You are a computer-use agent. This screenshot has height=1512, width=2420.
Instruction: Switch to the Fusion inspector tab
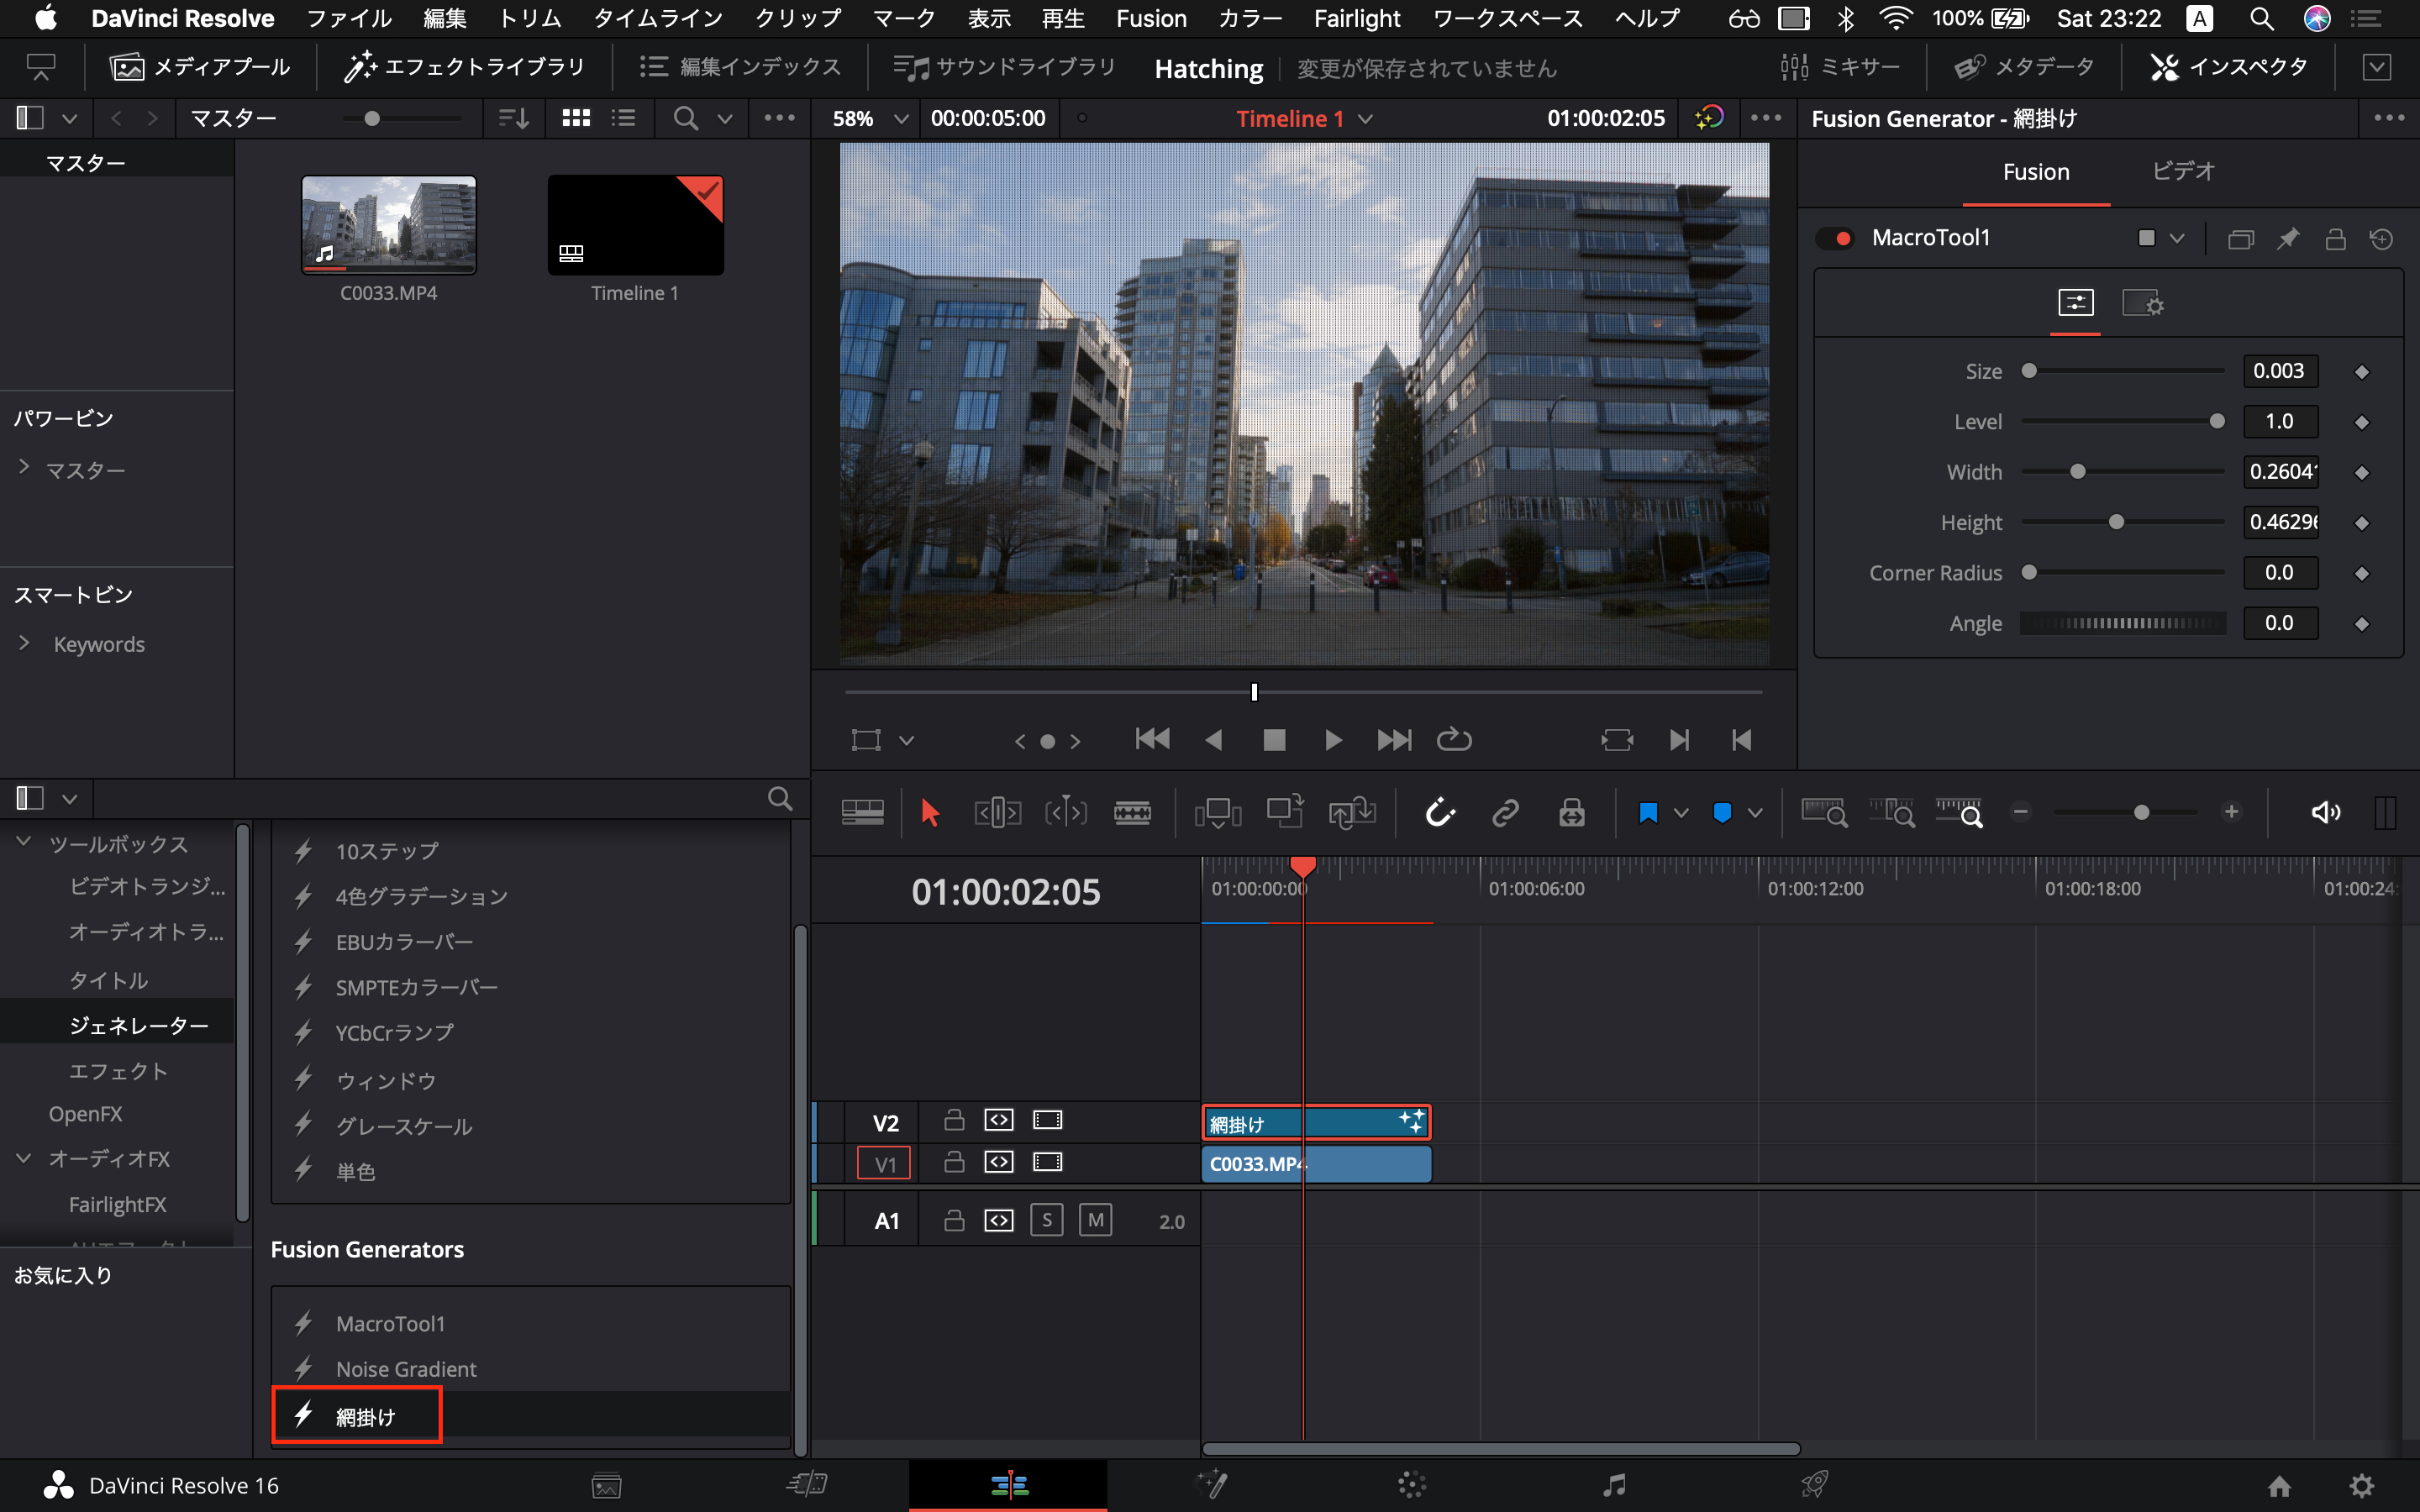tap(2036, 172)
